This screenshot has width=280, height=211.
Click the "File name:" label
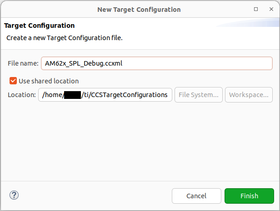point(23,63)
